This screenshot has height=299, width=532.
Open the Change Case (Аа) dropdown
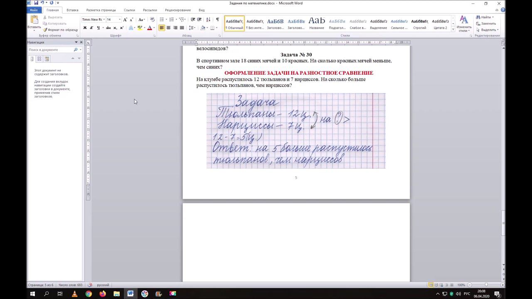pyautogui.click(x=141, y=20)
